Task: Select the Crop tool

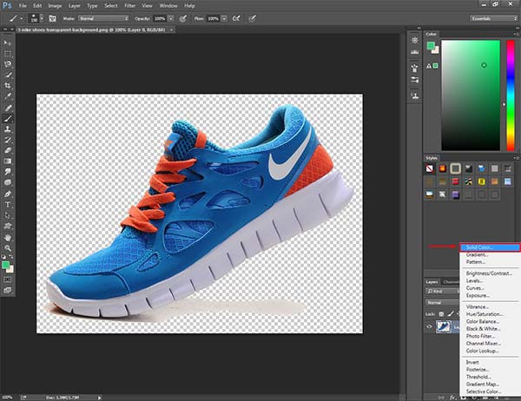Action: point(7,86)
